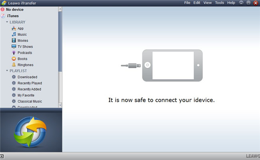Open the Tools menu
260x160 pixels.
(x=219, y=3)
